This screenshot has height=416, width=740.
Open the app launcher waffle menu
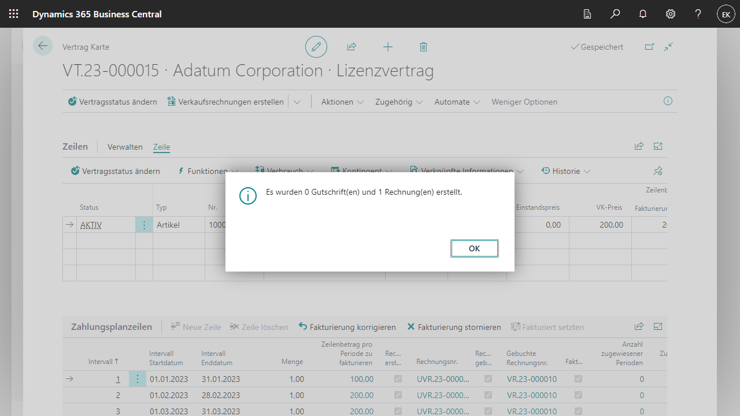[x=13, y=14]
